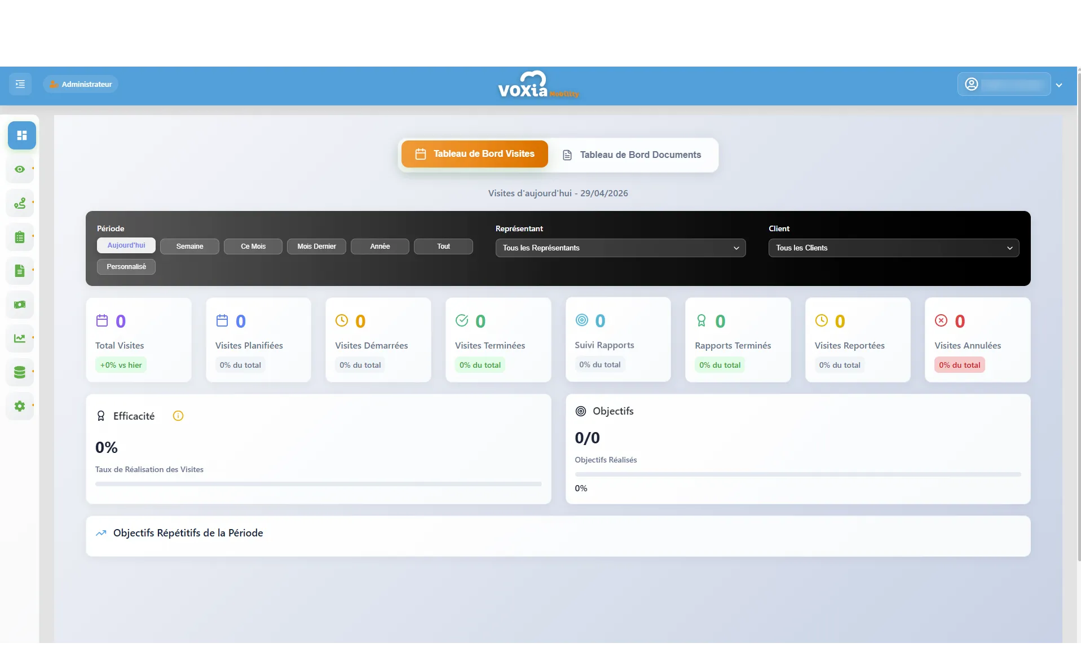This screenshot has width=1081, height=656.
Task: Click the Visites Terminées check icon
Action: tap(462, 320)
